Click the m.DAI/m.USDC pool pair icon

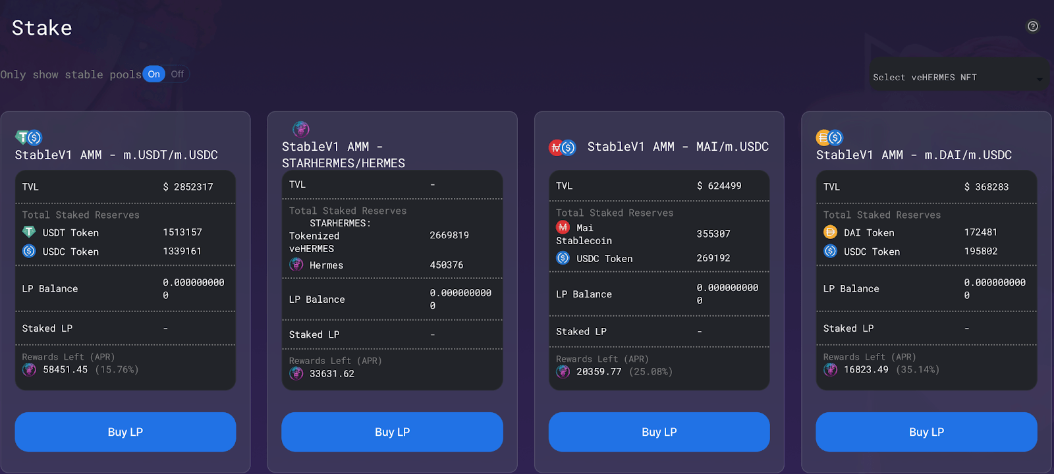point(829,138)
